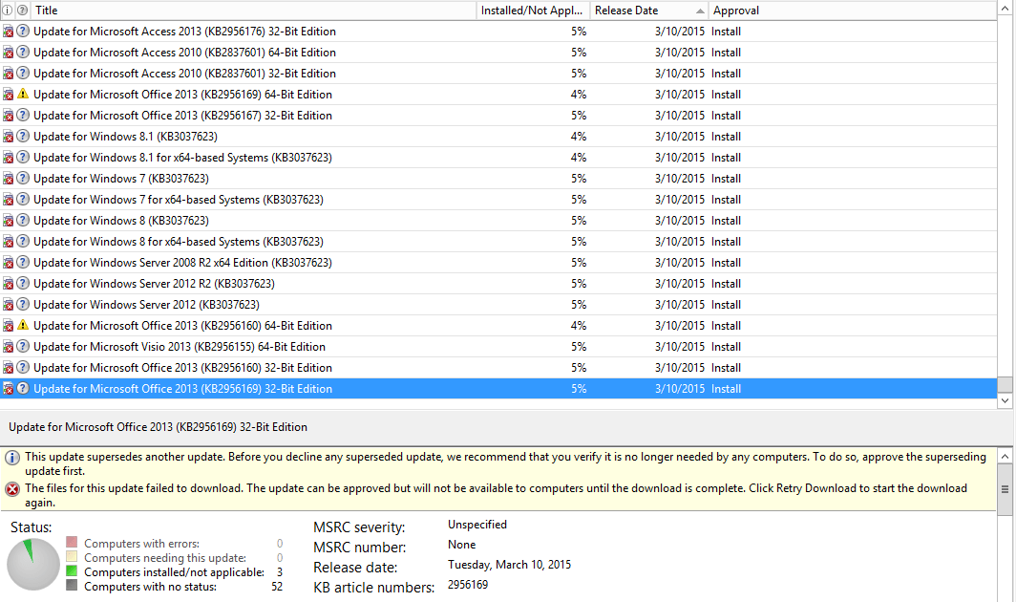The image size is (1016, 602).
Task: Click the Install approval on the highlighted row
Action: (727, 389)
